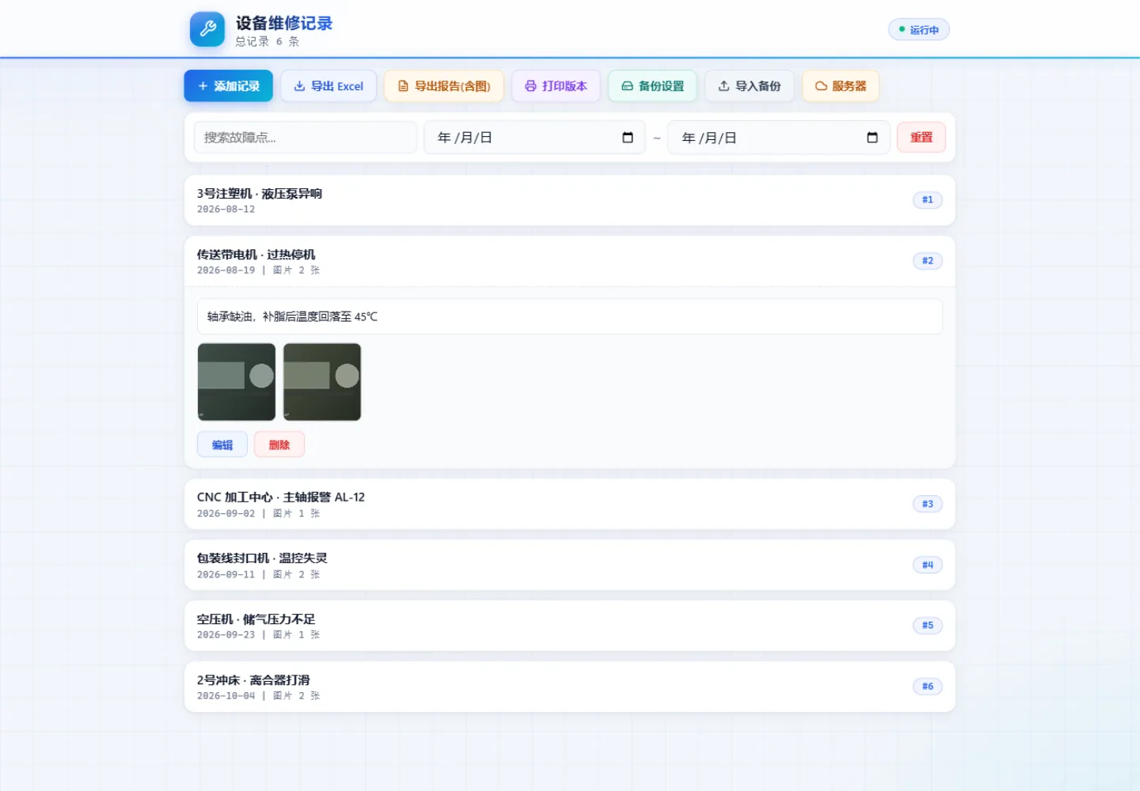
Task: Click the 设备维修记录 page title
Action: [x=284, y=23]
